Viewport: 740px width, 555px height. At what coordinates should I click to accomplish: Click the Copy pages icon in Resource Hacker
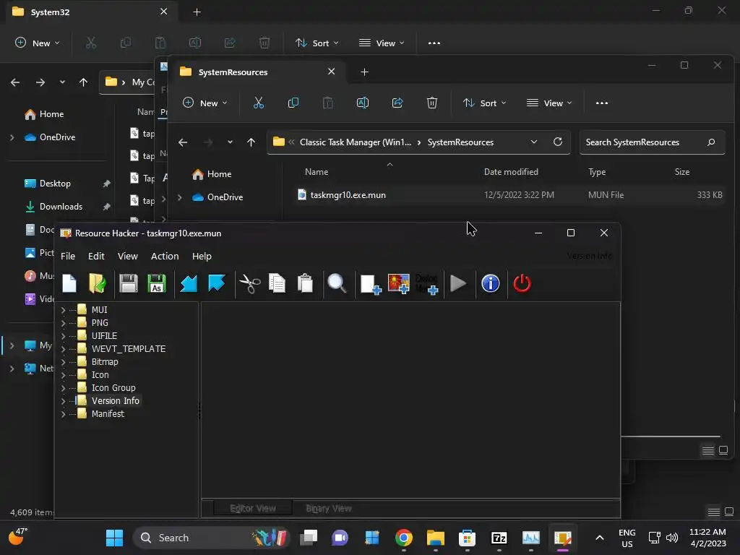(x=277, y=283)
